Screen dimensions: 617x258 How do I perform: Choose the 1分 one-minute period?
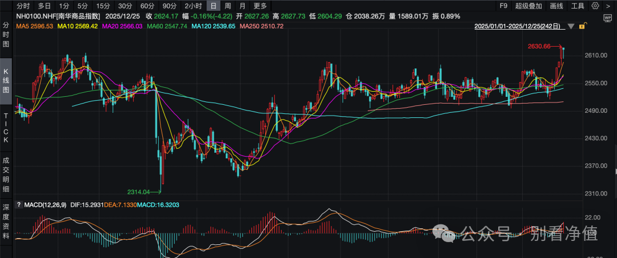point(64,6)
